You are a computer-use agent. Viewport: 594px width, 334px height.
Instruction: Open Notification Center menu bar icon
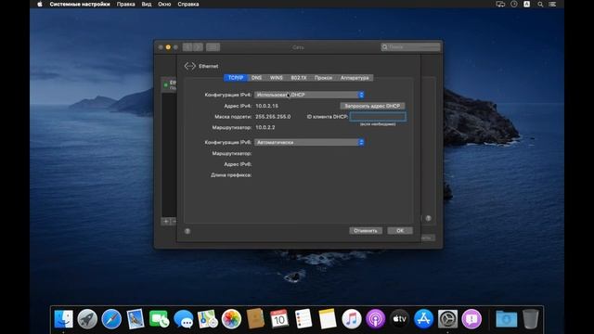click(x=553, y=4)
